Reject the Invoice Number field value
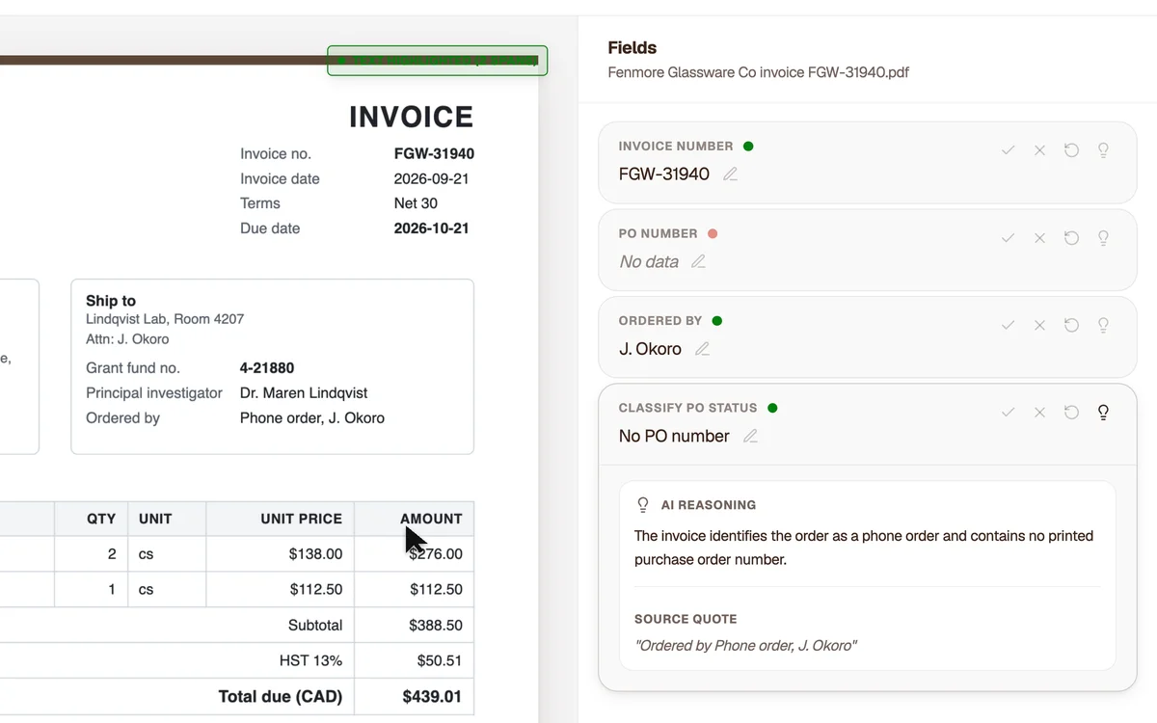Viewport: 1157px width, 723px height. (x=1039, y=150)
